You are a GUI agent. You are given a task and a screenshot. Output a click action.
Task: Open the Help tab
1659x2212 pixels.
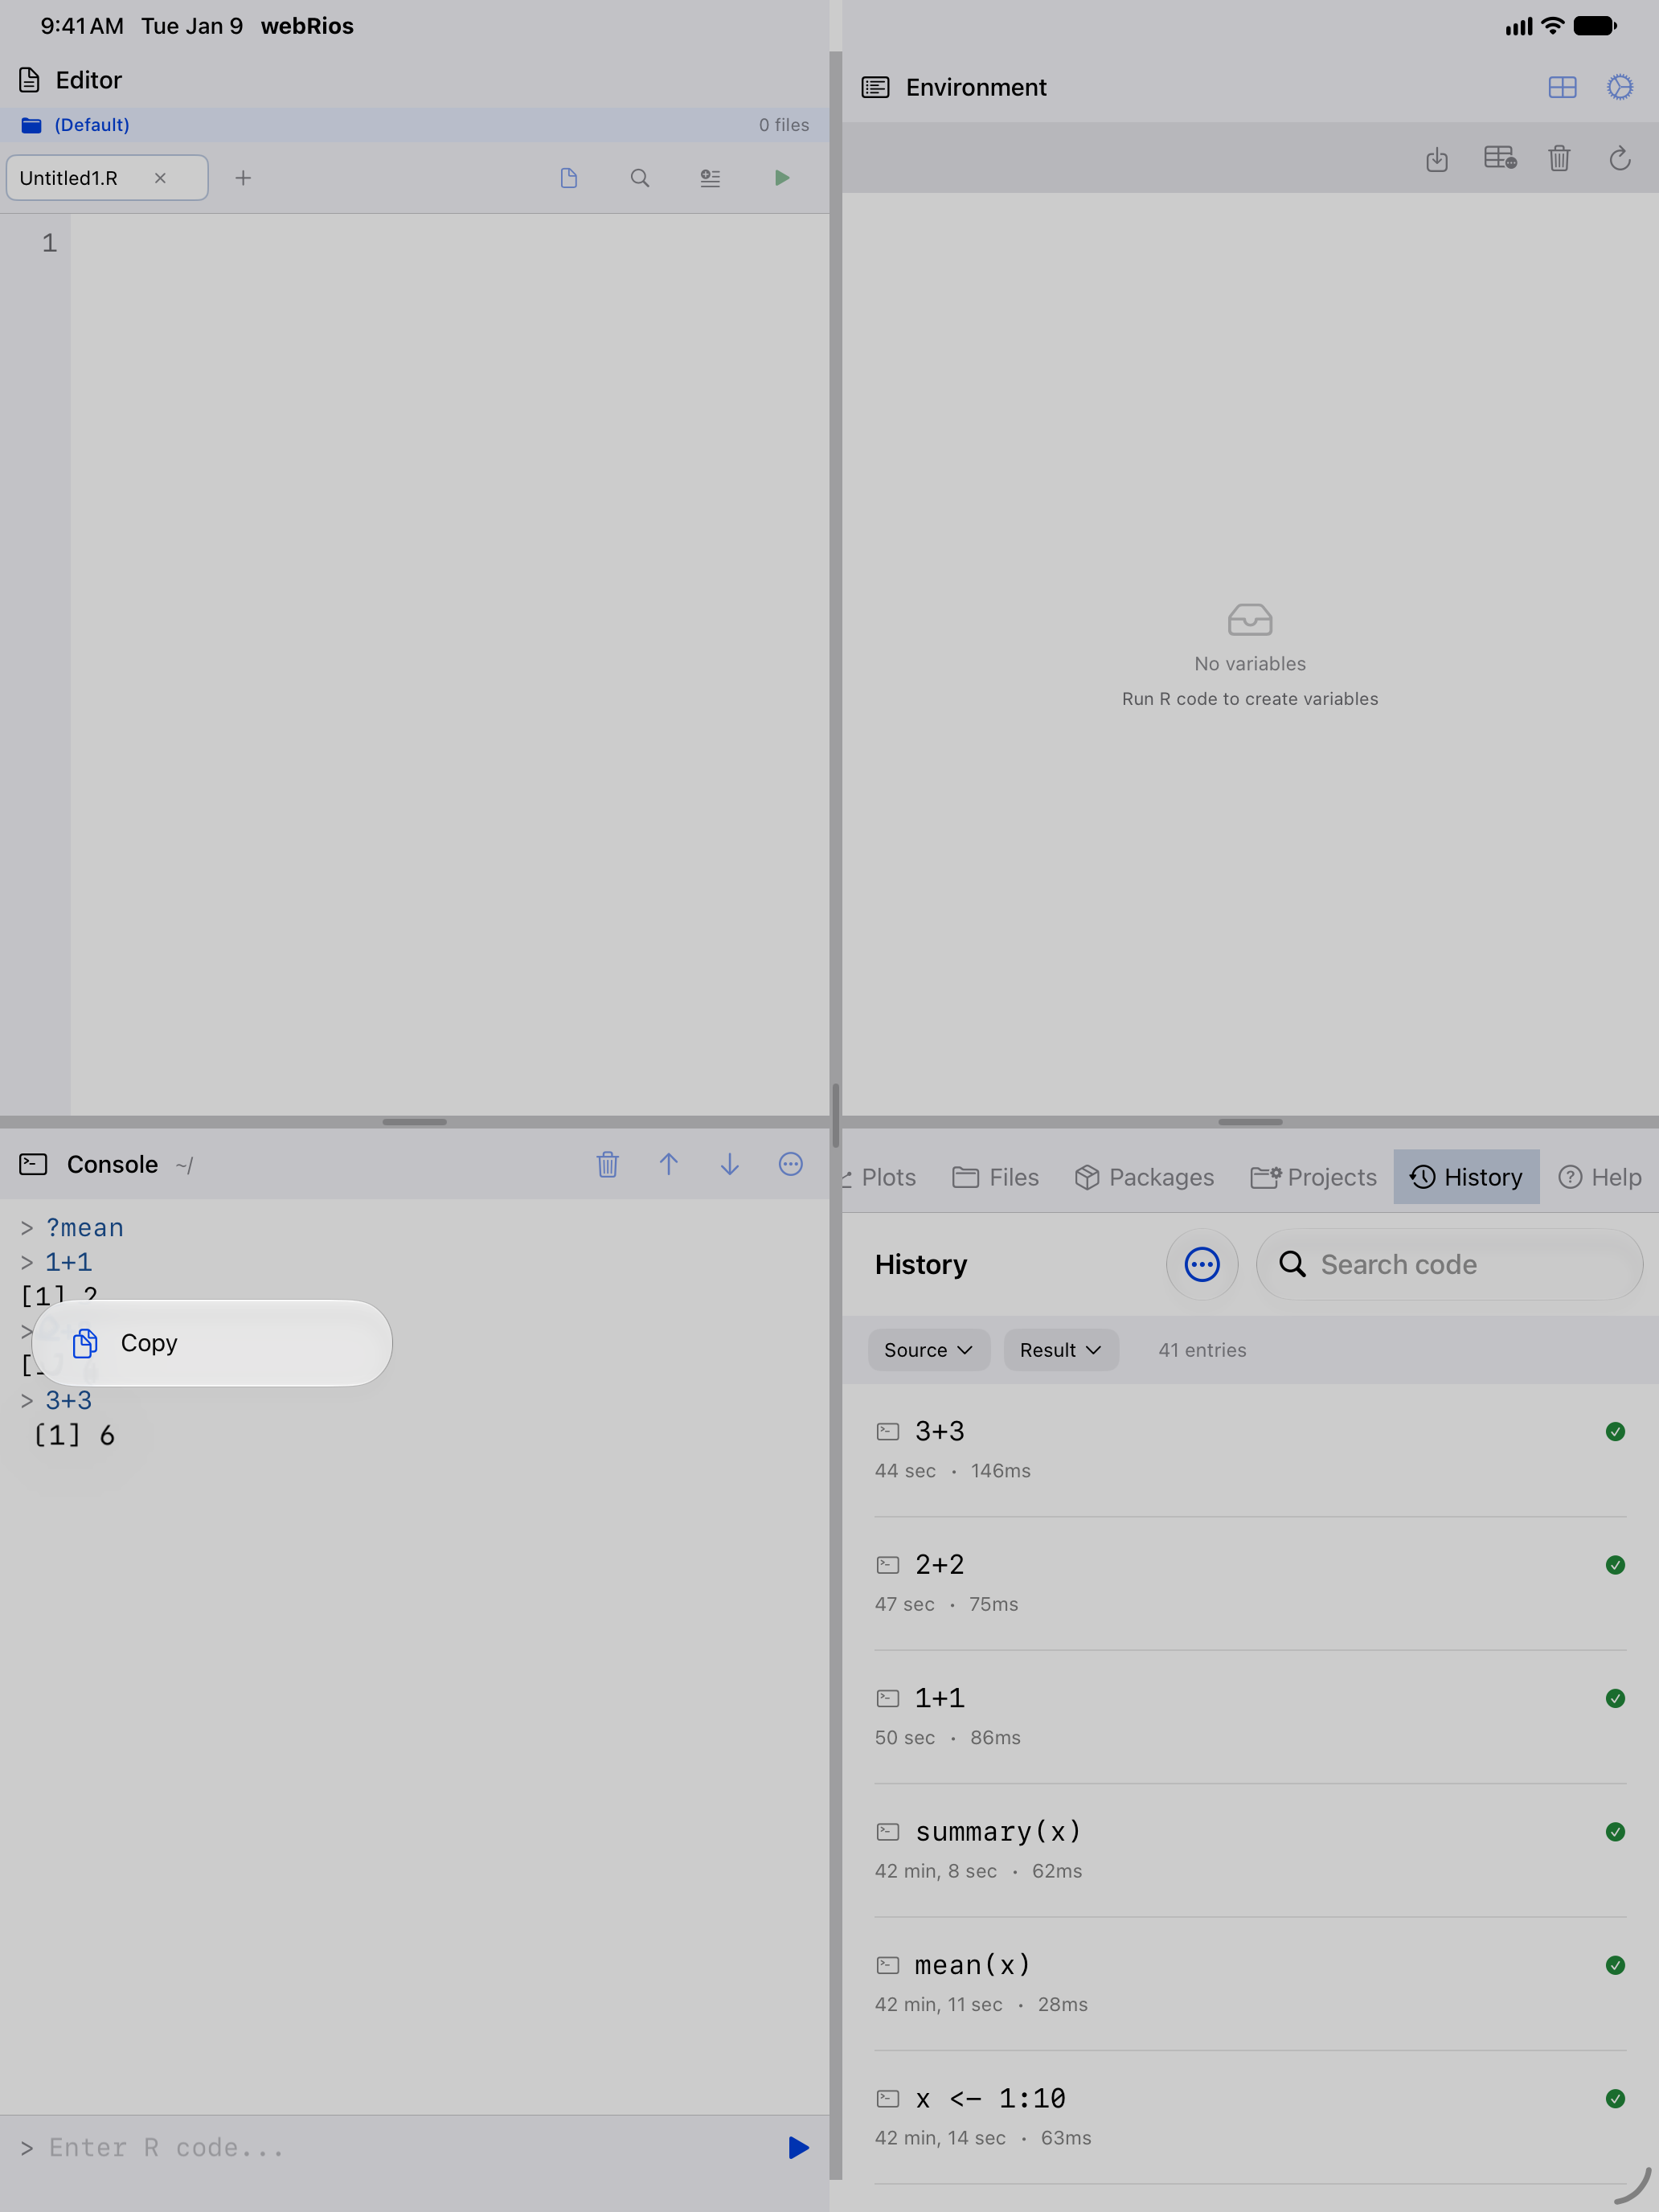coord(1600,1177)
